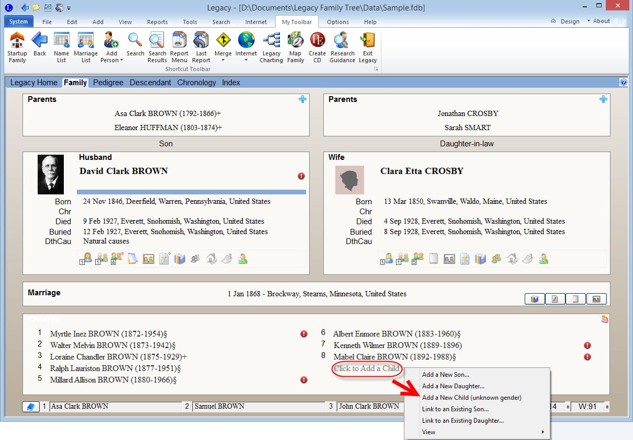This screenshot has width=633, height=440.
Task: Click the Children settings icon at panel corner
Action: [x=605, y=319]
